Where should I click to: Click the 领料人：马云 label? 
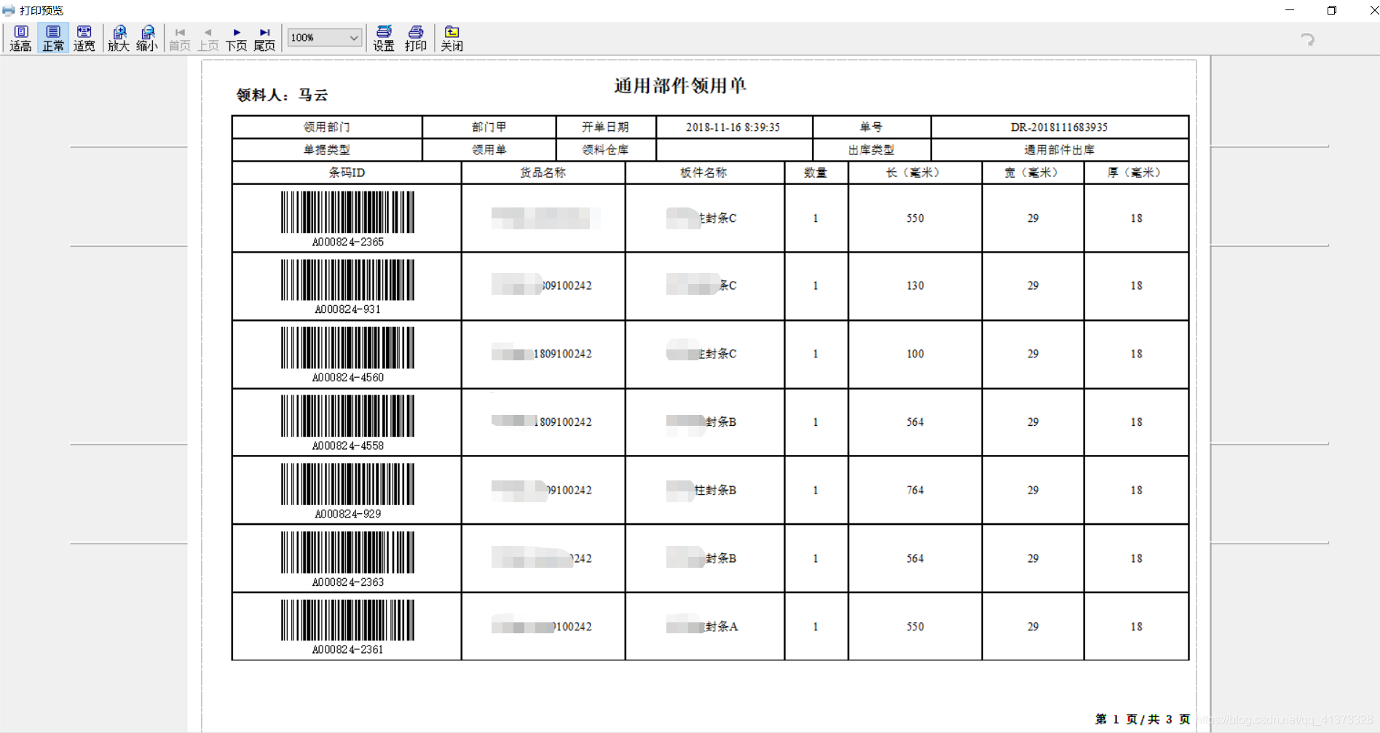[x=282, y=95]
